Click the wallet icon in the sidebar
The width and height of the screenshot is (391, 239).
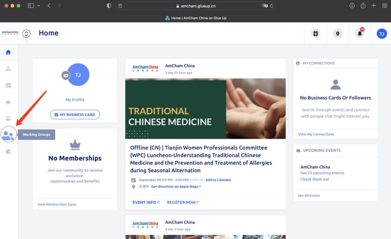(8, 151)
